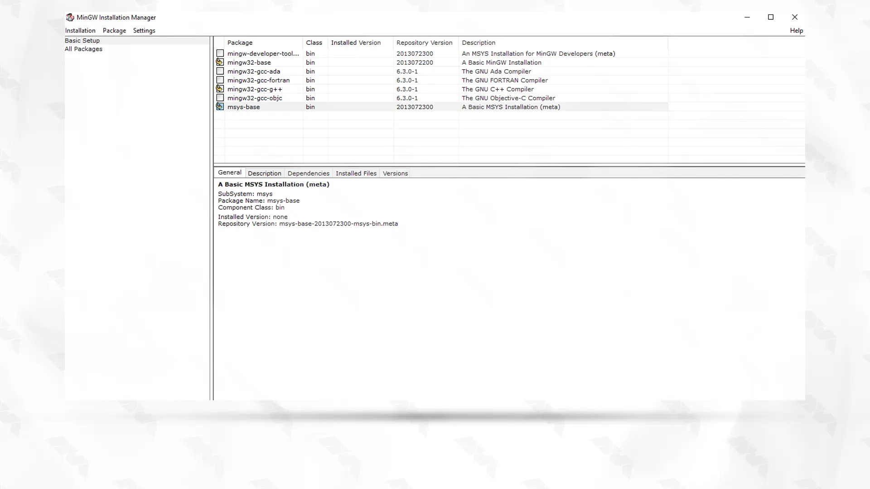Click the 'Component Class: bin' line

tap(251, 207)
